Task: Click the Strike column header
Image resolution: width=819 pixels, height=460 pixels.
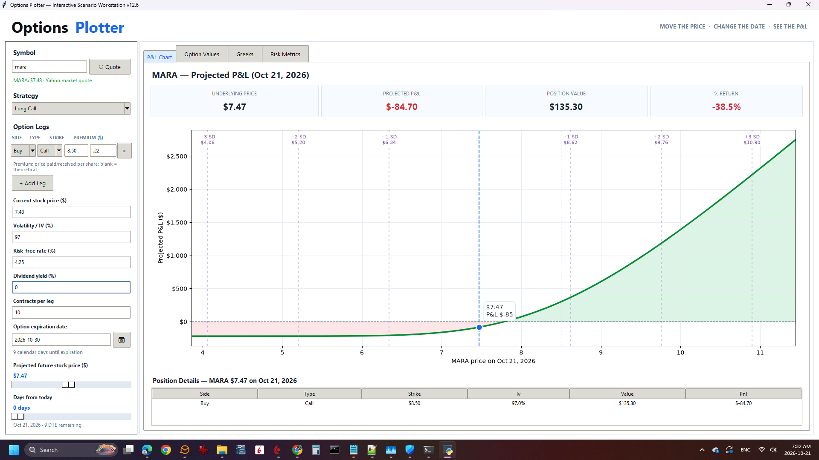Action: [x=414, y=394]
